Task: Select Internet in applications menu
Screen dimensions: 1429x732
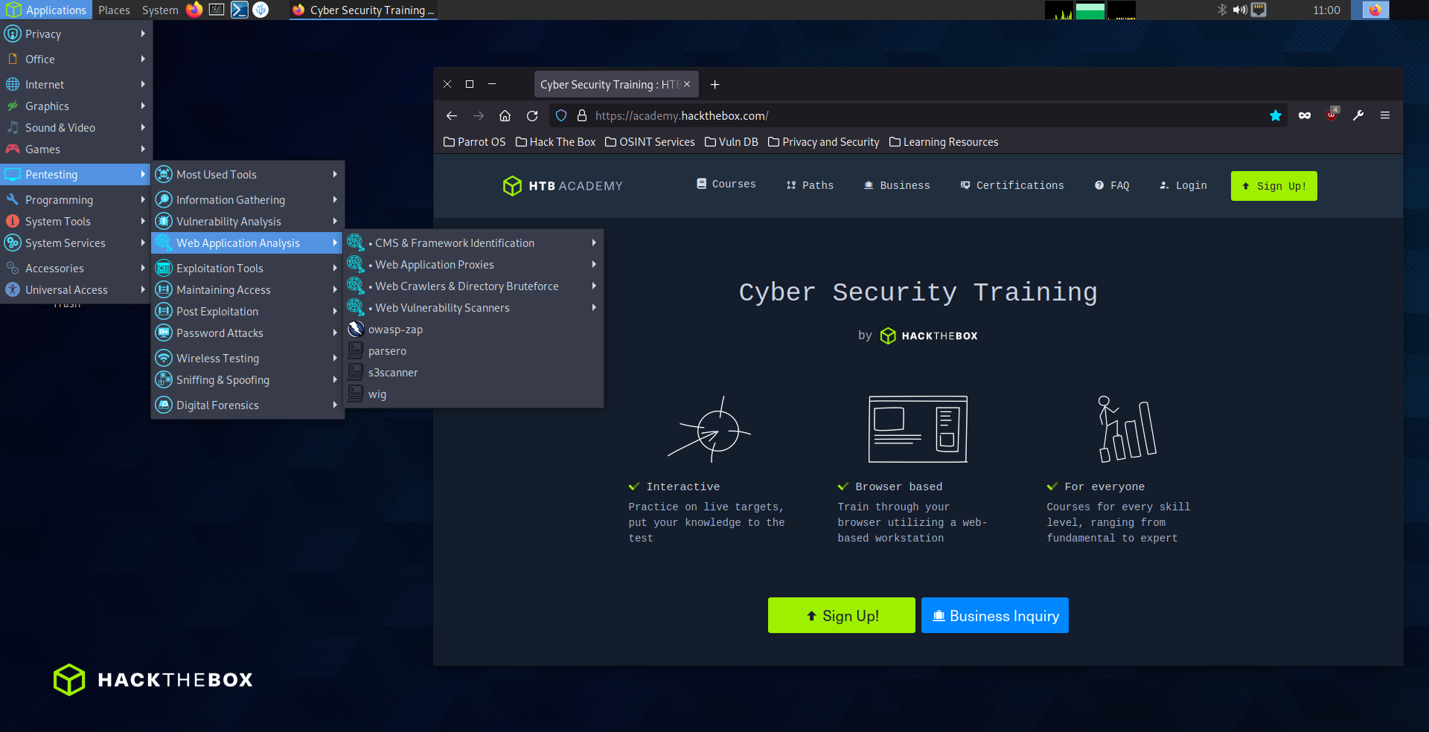Action: pyautogui.click(x=75, y=85)
